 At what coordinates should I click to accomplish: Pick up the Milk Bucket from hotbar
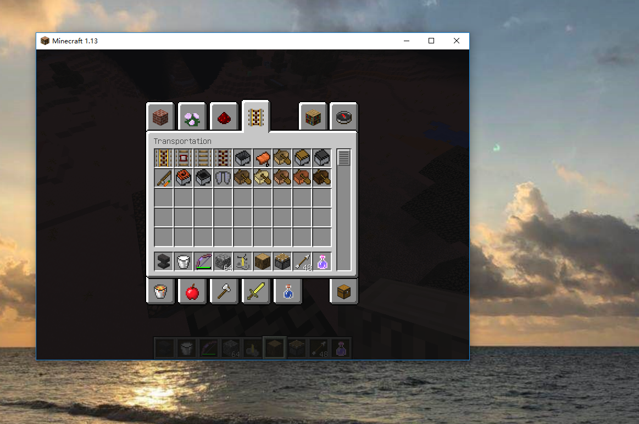coord(184,261)
